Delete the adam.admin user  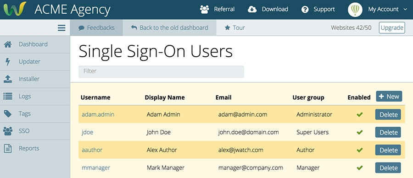388,114
